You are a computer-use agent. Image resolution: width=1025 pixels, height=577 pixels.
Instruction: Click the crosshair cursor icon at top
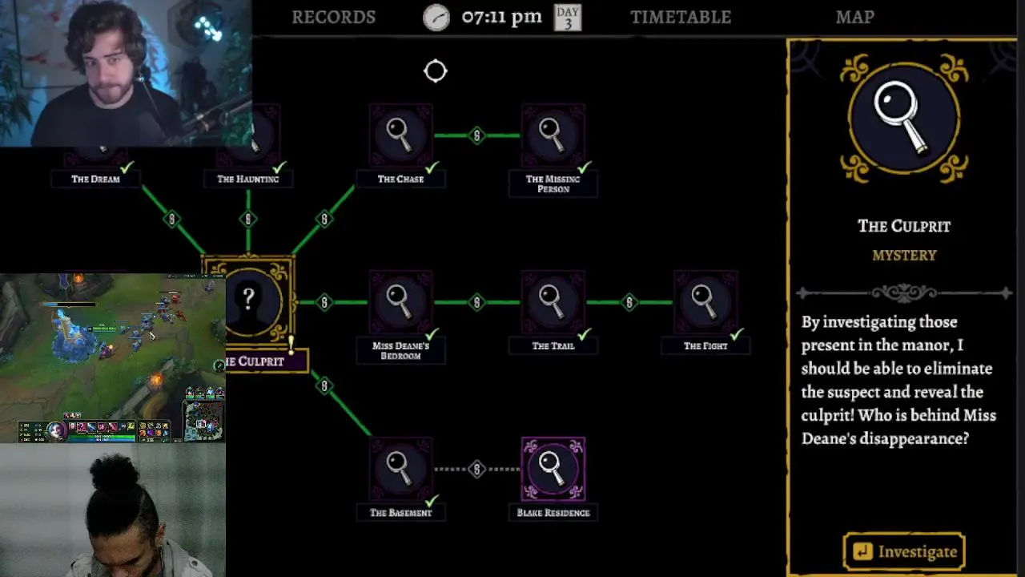435,71
